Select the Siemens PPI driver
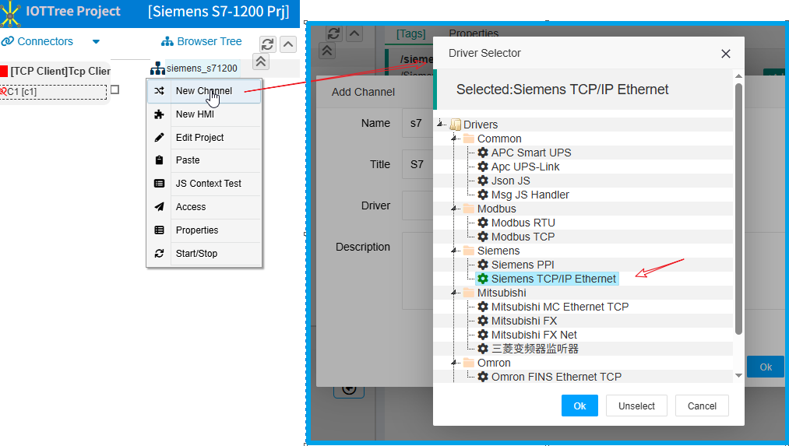The image size is (789, 446). tap(523, 265)
